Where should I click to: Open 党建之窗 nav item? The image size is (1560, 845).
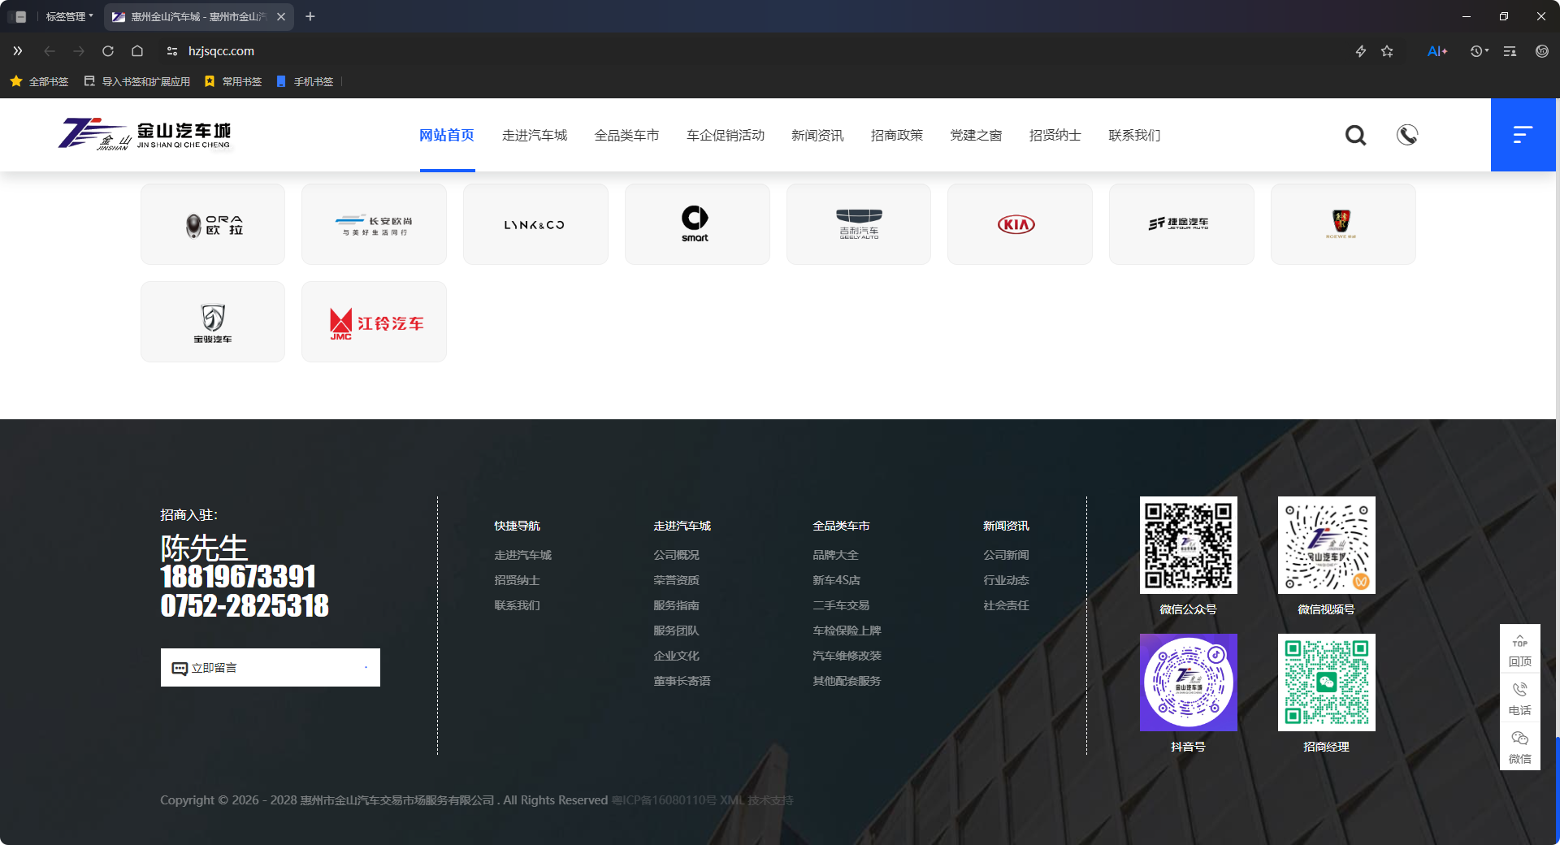point(976,136)
